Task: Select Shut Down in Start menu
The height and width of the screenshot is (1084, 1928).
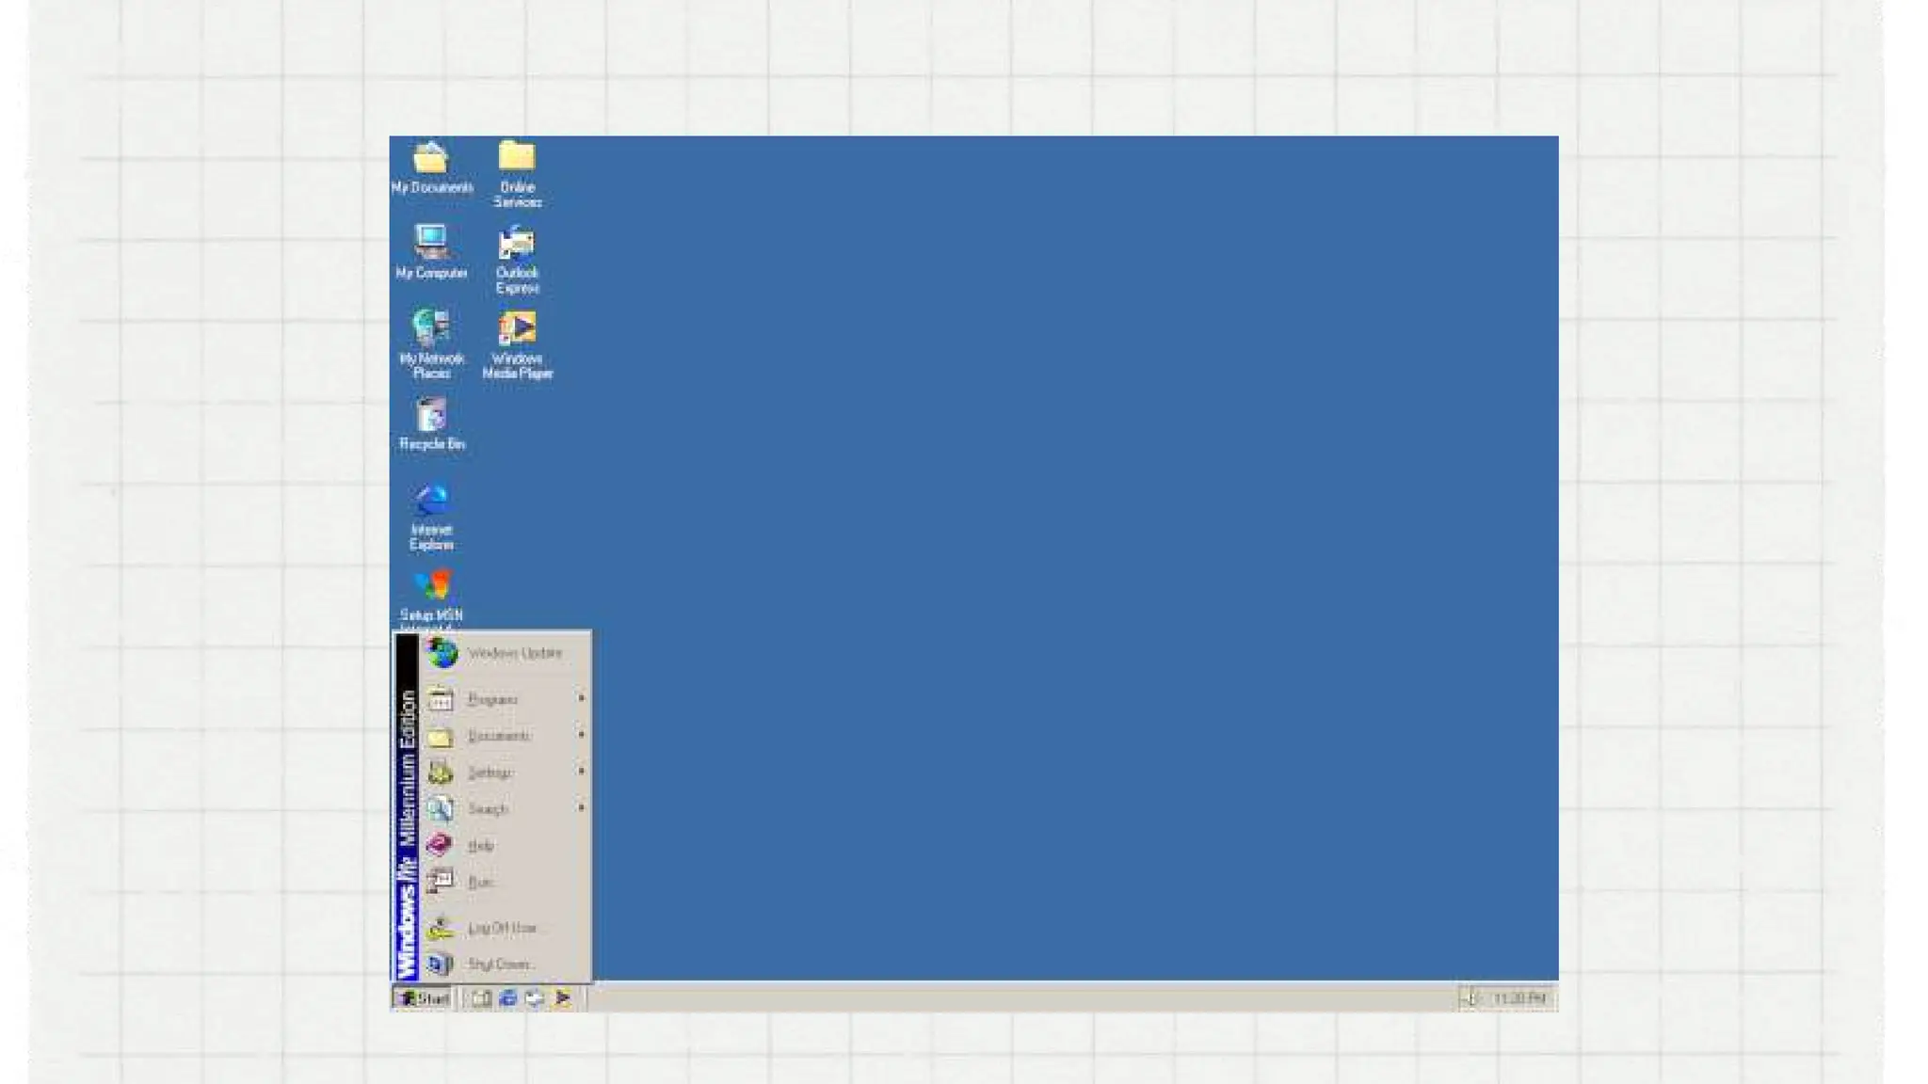Action: (x=499, y=964)
